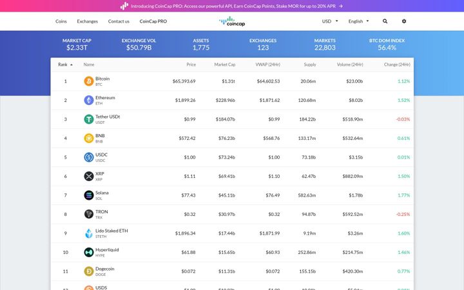This screenshot has height=290, width=464.
Task: Click the USDC coin icon
Action: tap(89, 157)
